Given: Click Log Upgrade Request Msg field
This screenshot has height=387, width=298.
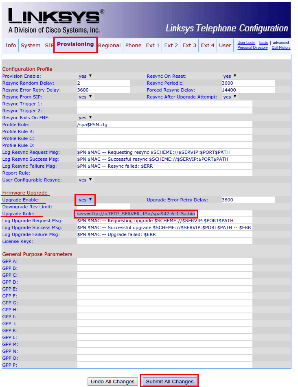Looking at the screenshot, I should [165, 221].
